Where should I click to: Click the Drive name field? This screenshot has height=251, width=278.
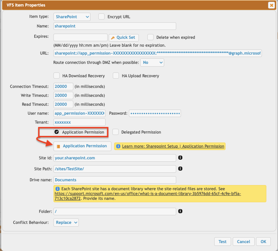[115, 180]
